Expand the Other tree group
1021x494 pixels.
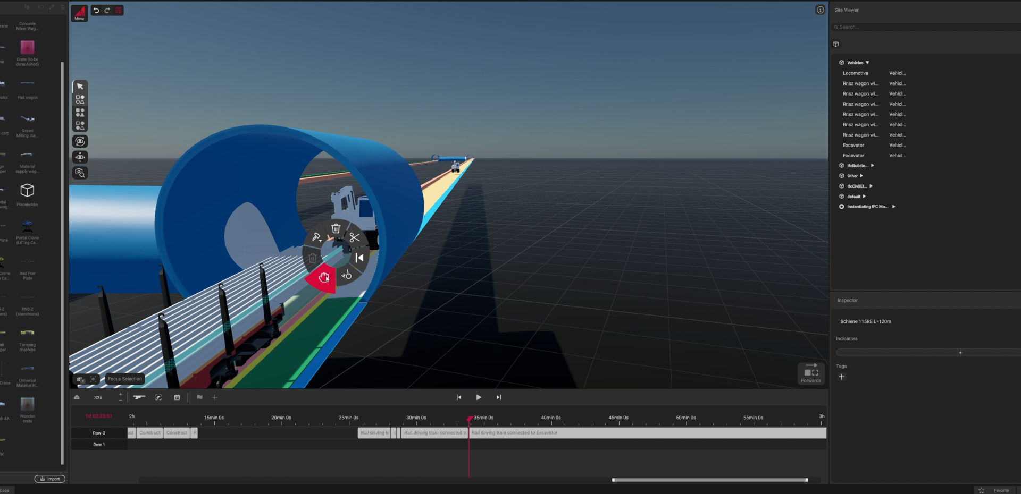click(x=861, y=176)
